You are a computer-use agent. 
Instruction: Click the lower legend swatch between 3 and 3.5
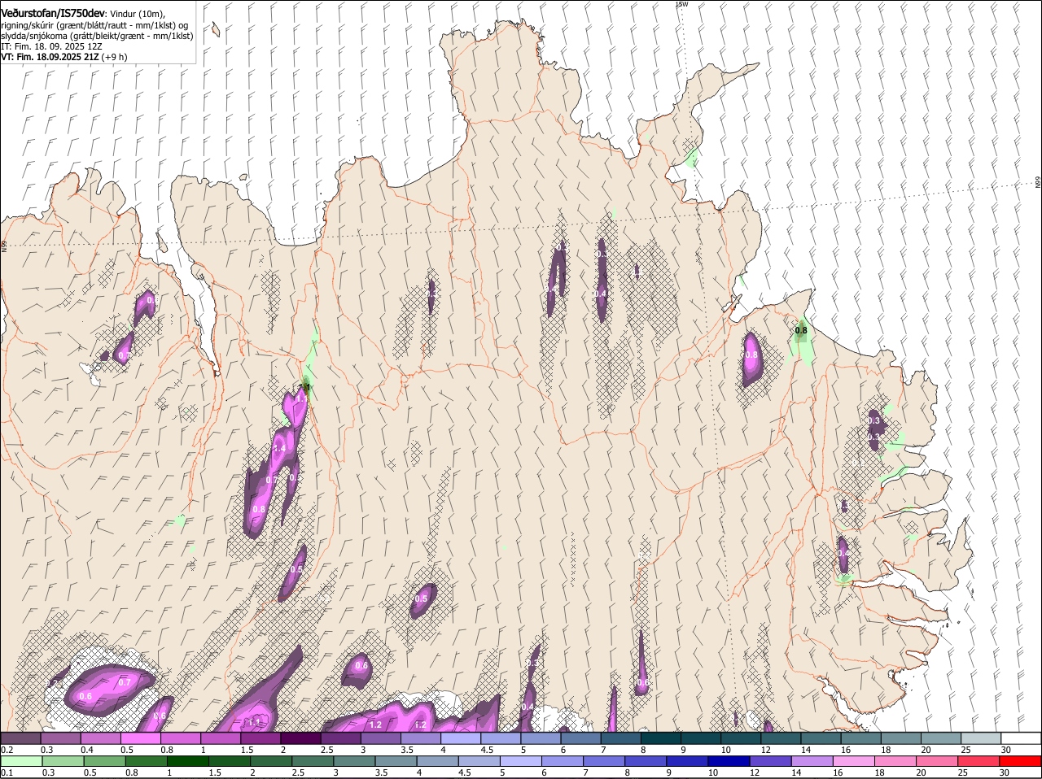tap(354, 761)
